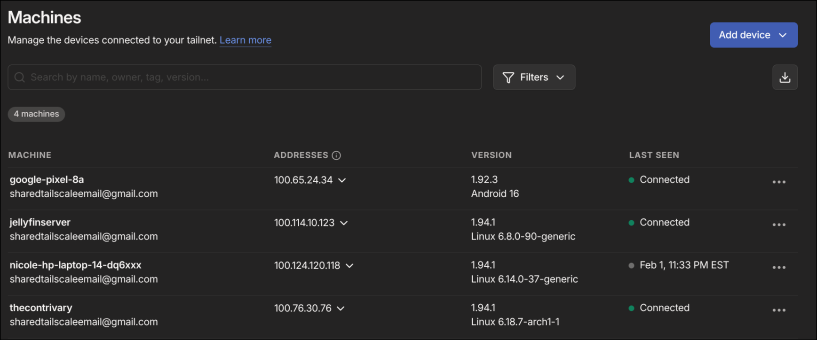Click the nicole-hp-laptop-14-dq6xxx machine name
Viewport: 817px width, 340px height.
75,265
